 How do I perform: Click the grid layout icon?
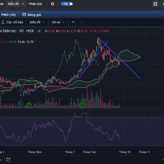(156, 4)
